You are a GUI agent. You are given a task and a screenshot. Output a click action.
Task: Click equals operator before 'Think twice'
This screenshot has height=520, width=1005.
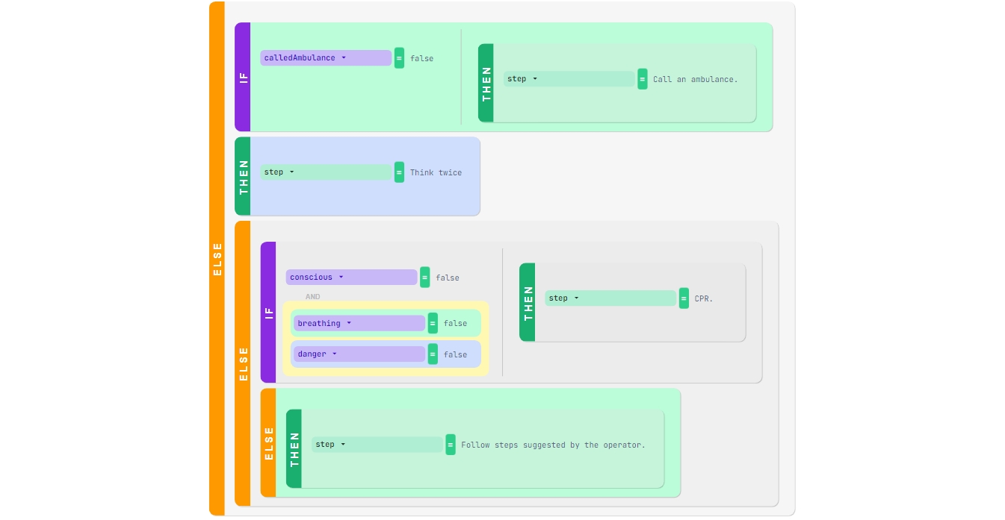(399, 172)
